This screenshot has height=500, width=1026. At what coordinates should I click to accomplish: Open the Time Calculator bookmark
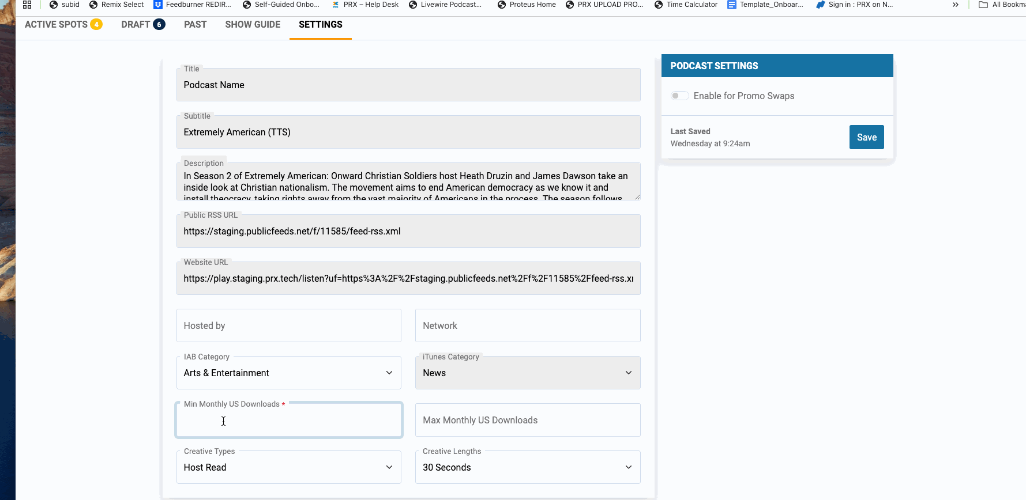[x=686, y=5]
